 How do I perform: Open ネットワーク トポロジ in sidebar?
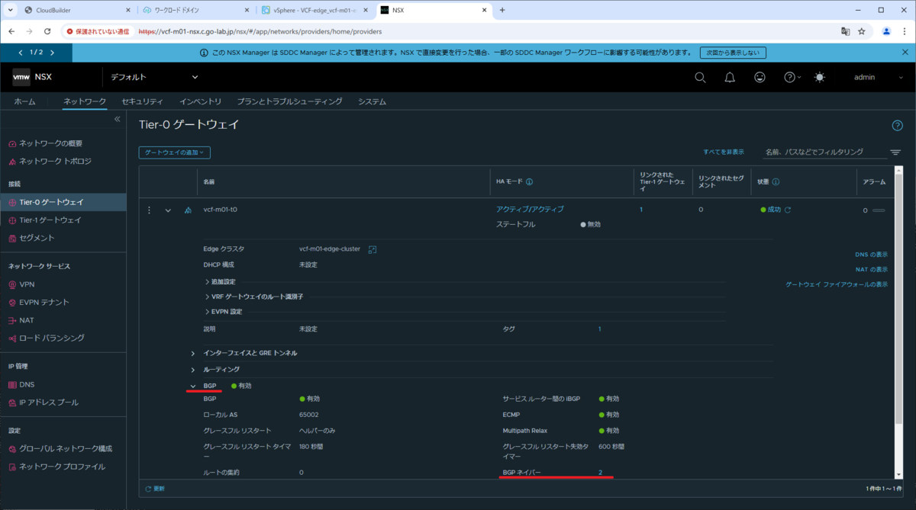click(55, 161)
